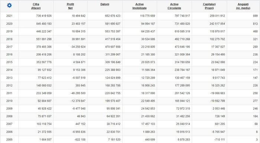Sort by Capitaluri Proprii header
This screenshot has width=260, height=143.
coord(209,6)
